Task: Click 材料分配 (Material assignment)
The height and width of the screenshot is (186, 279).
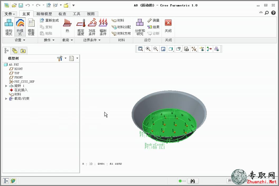Action: point(121,27)
